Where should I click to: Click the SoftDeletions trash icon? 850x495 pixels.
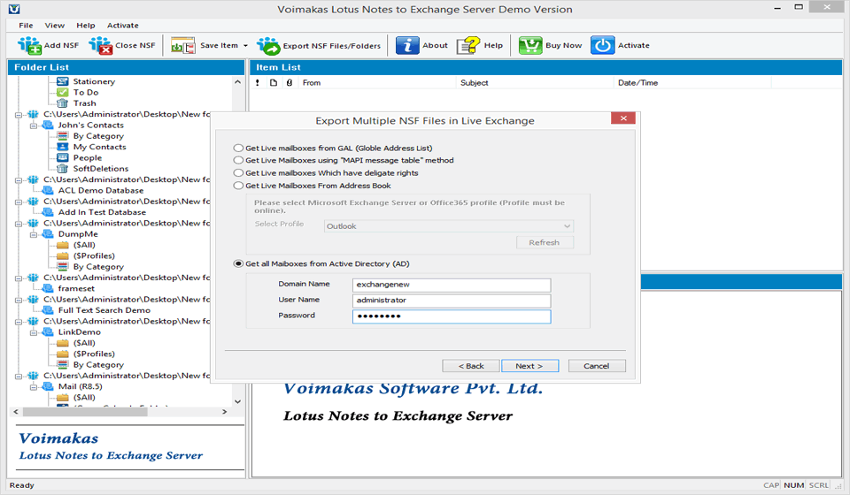tap(63, 169)
